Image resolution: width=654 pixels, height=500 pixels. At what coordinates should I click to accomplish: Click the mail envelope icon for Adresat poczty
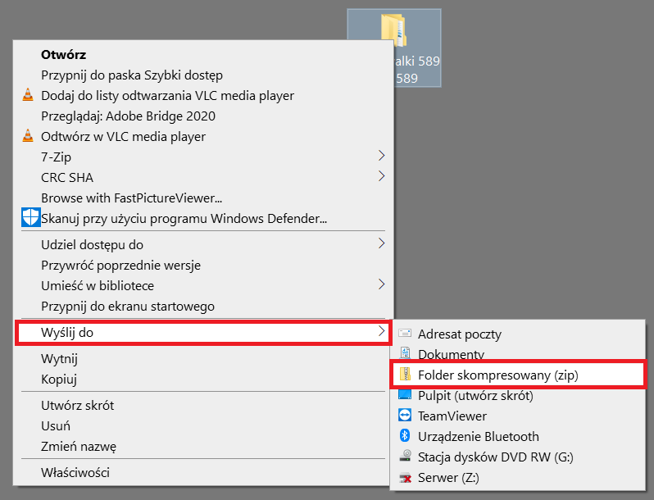click(405, 334)
